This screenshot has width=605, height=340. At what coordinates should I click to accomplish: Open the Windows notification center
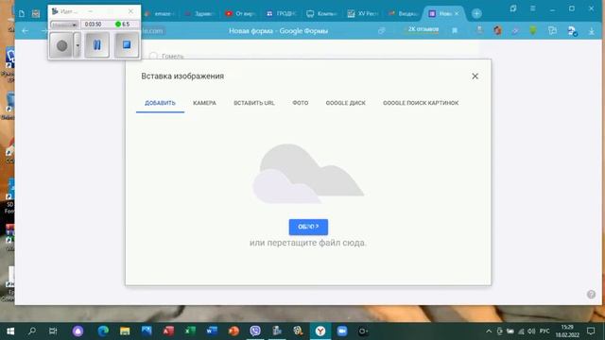click(x=591, y=331)
